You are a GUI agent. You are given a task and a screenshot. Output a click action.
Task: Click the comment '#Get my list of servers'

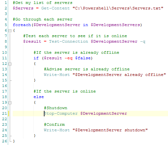[x=43, y=3]
